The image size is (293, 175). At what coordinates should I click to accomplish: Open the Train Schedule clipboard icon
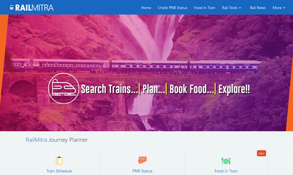[59, 160]
